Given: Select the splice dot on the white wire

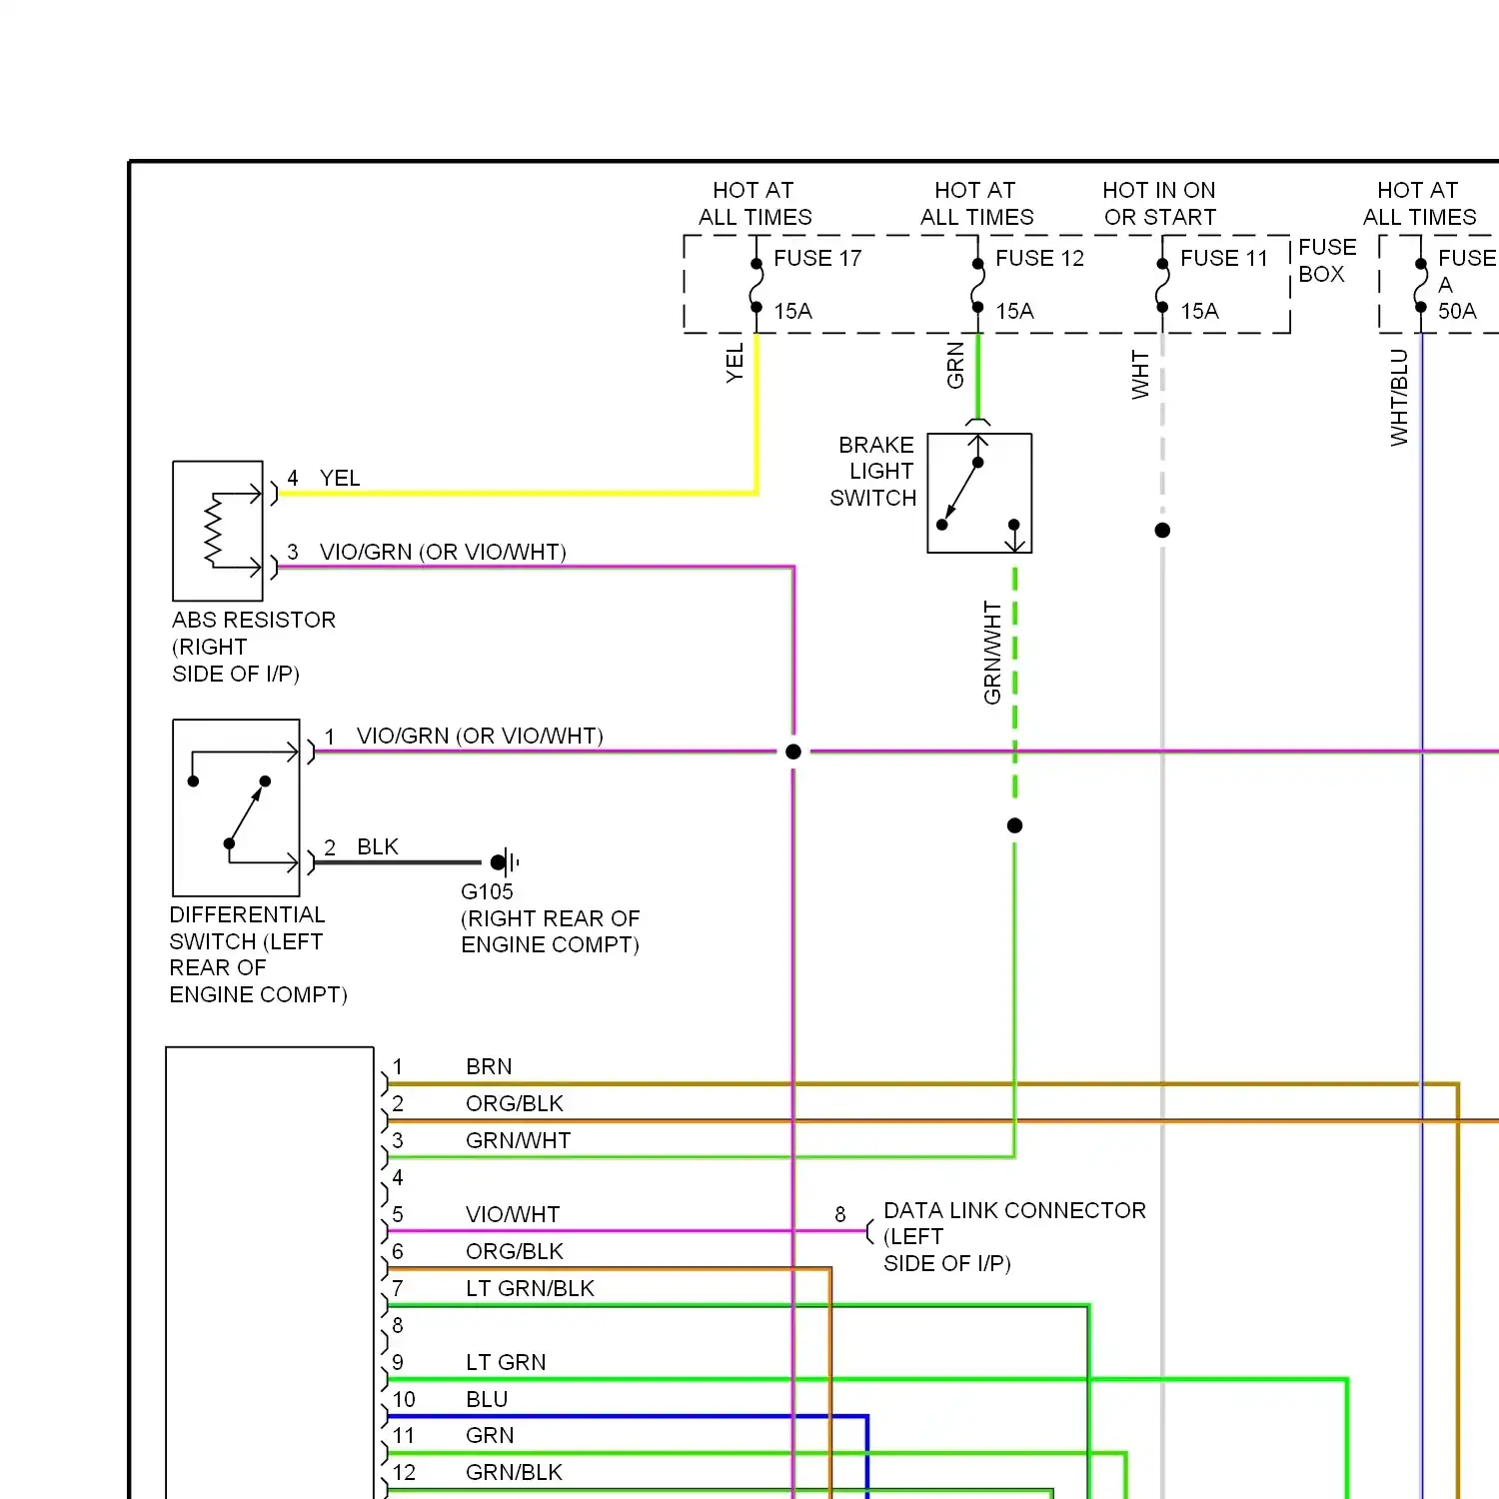Looking at the screenshot, I should coord(1162,530).
